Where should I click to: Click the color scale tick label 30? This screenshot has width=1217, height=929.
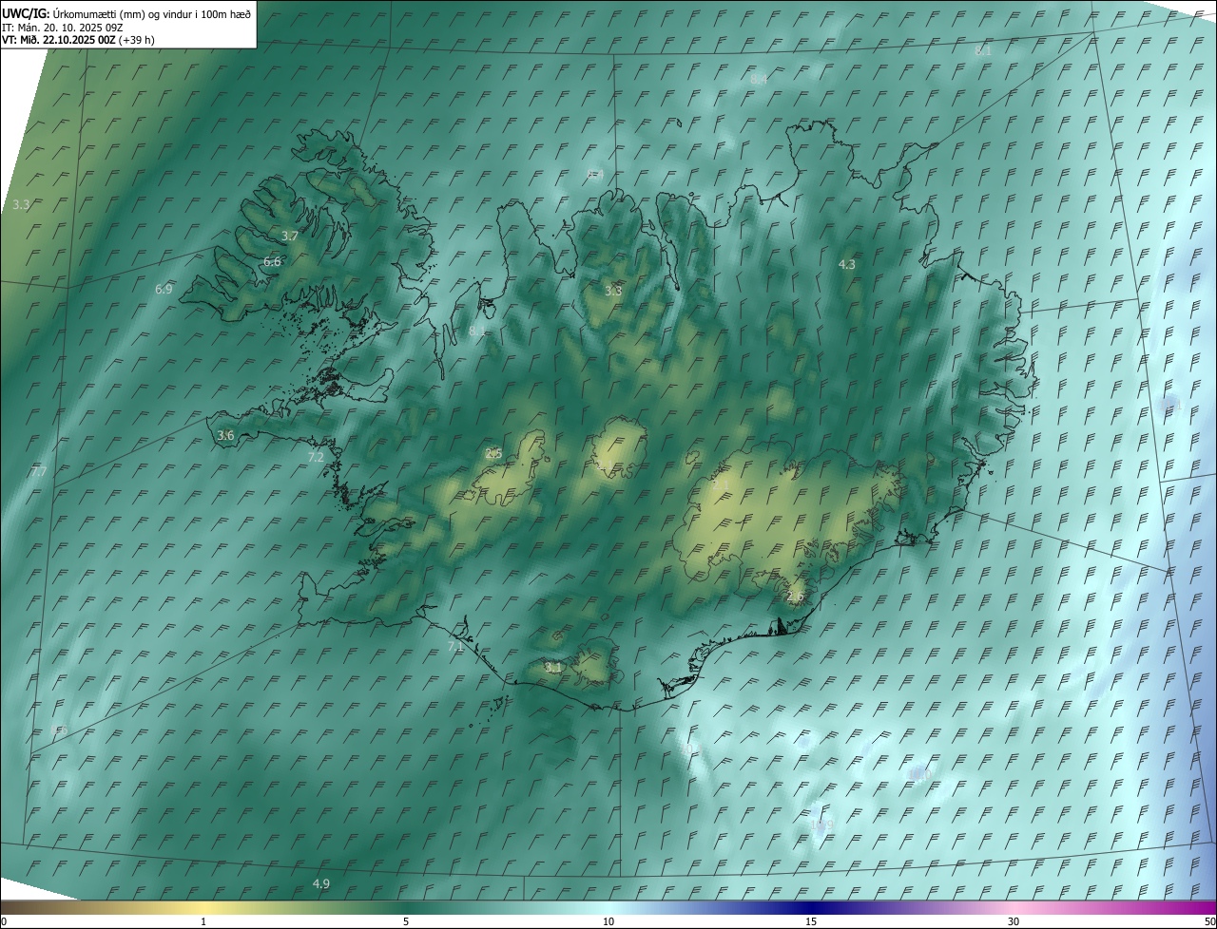click(1014, 921)
